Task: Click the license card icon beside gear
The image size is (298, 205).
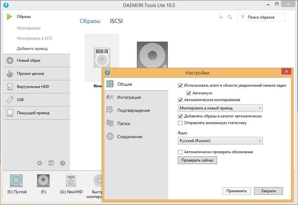Action: pos(51,163)
